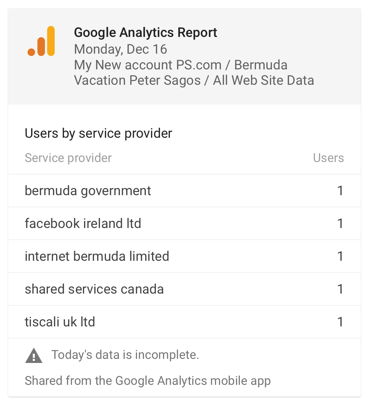Select the internet bermuda limited row
Image resolution: width=369 pixels, height=405 pixels.
point(184,256)
